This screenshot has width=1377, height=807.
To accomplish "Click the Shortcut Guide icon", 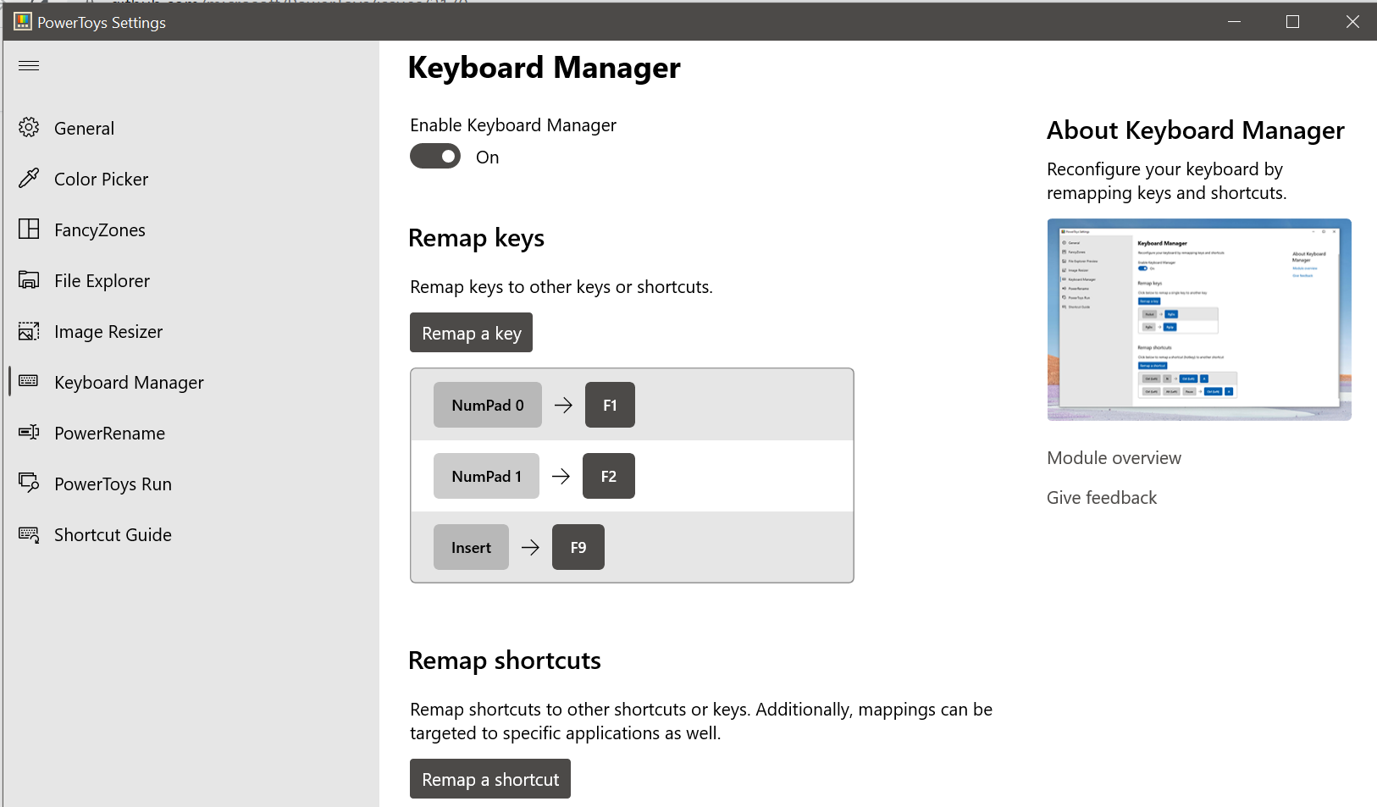I will click(29, 534).
